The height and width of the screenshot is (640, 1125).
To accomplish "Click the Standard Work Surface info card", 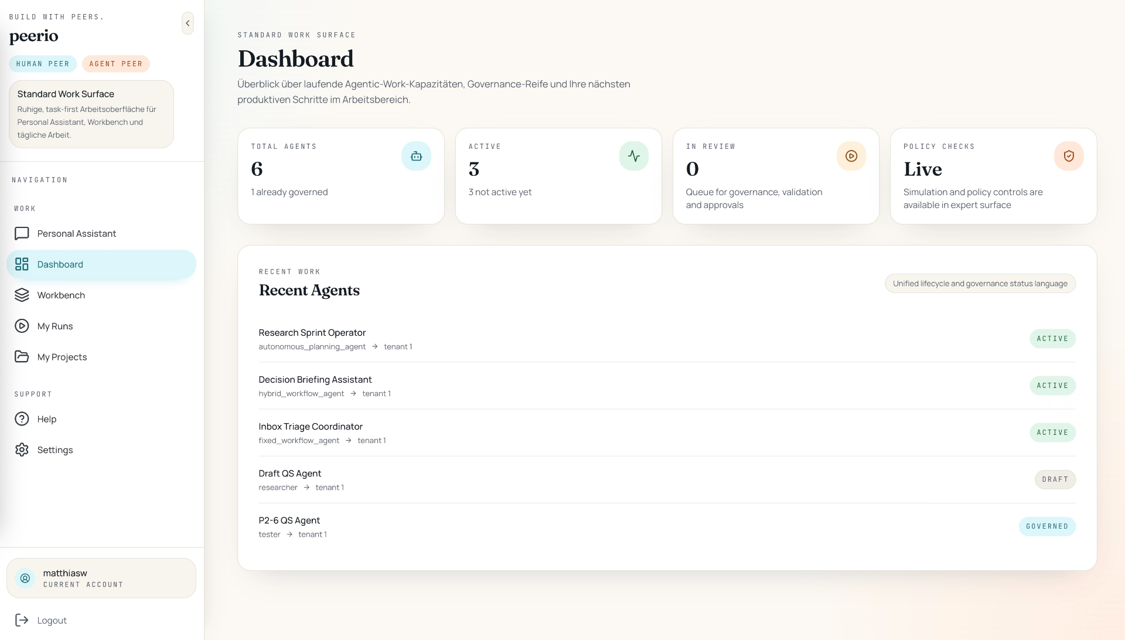I will click(91, 114).
